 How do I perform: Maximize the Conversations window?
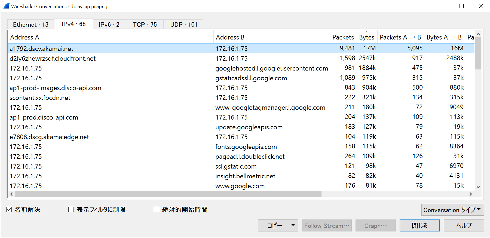pos(461,6)
